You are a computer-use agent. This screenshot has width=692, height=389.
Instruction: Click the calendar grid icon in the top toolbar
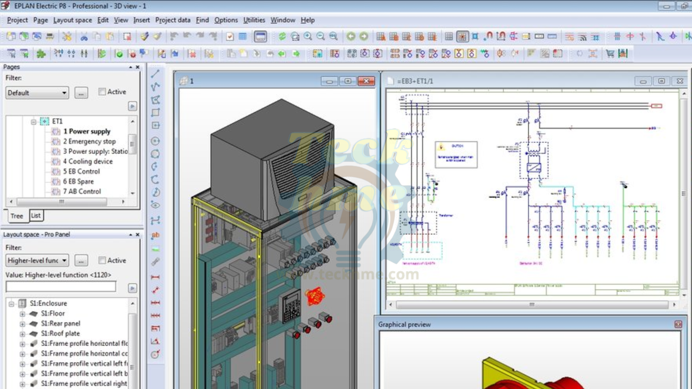point(243,37)
